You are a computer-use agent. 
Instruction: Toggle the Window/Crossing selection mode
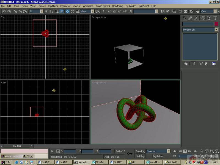pos(61,11)
